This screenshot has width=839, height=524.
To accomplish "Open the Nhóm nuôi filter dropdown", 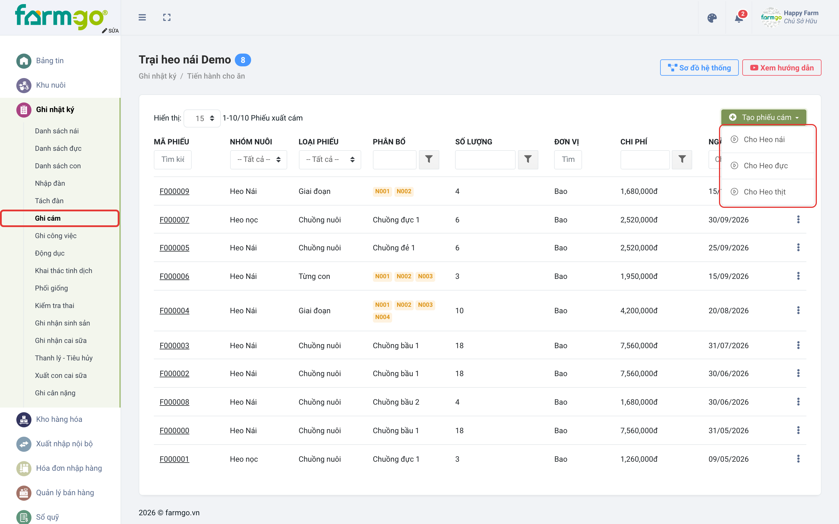I will 258,160.
